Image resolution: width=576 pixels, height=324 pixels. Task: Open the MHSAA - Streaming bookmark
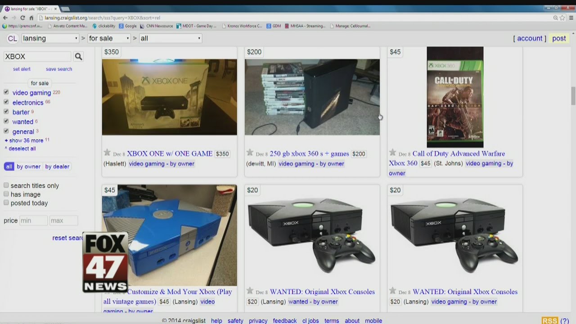point(305,26)
